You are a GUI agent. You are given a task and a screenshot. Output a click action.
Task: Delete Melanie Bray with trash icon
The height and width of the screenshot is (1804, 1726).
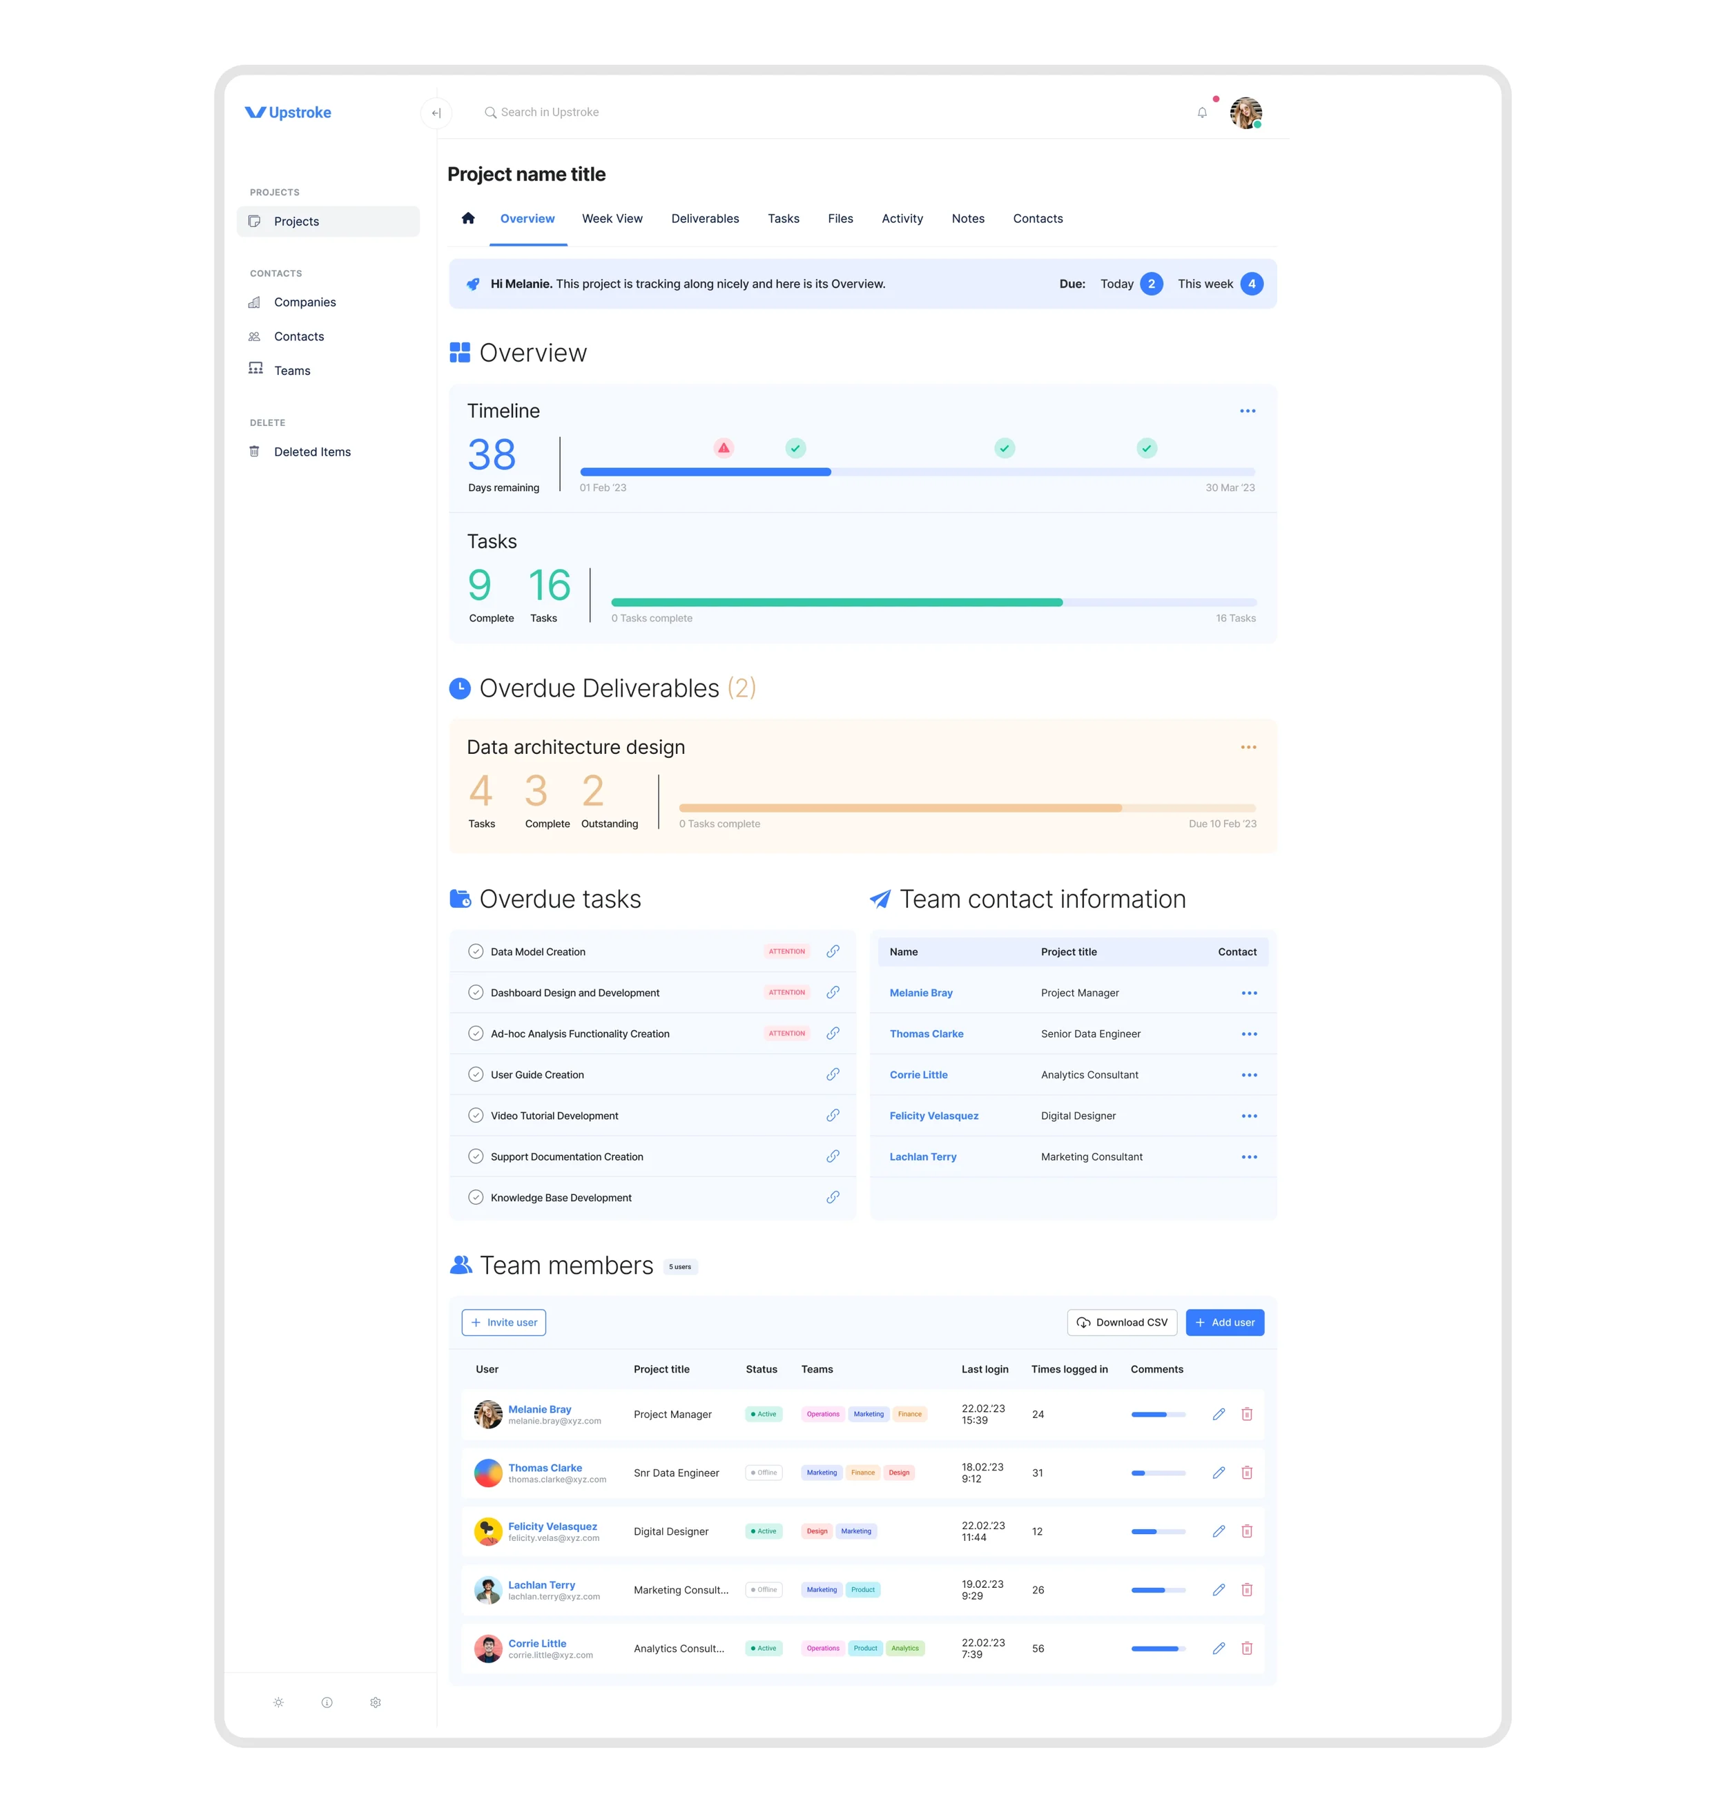(x=1247, y=1414)
